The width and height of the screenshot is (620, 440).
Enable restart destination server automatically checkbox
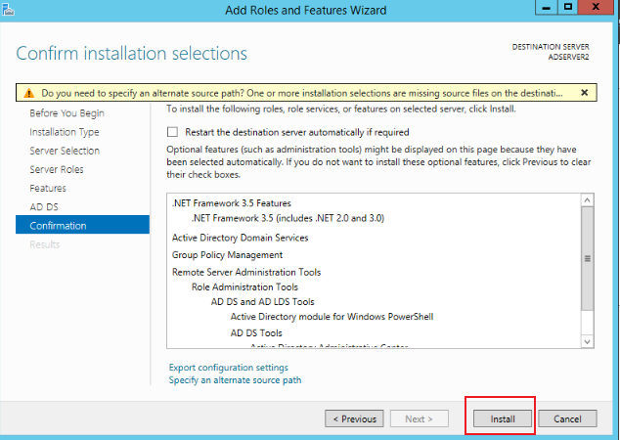point(172,132)
